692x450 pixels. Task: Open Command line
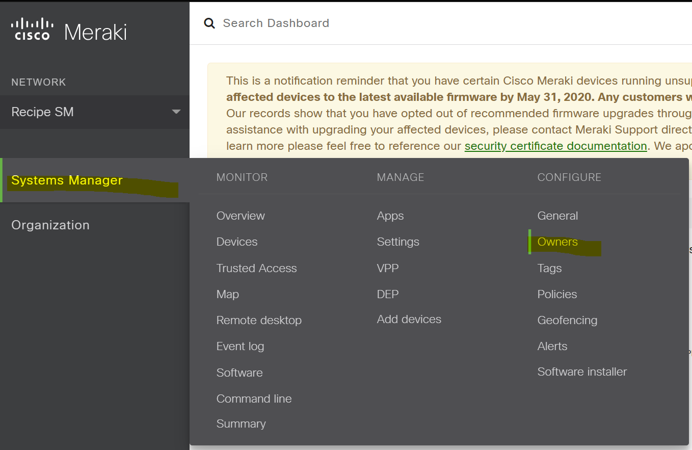[254, 399]
